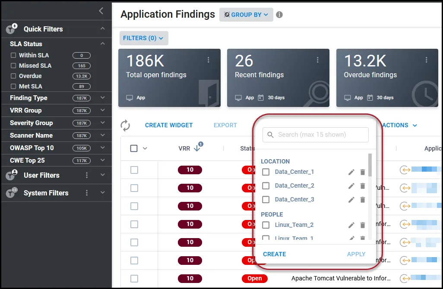Edit Data_Center_2 with the pencil icon
The height and width of the screenshot is (289, 443).
pos(351,186)
